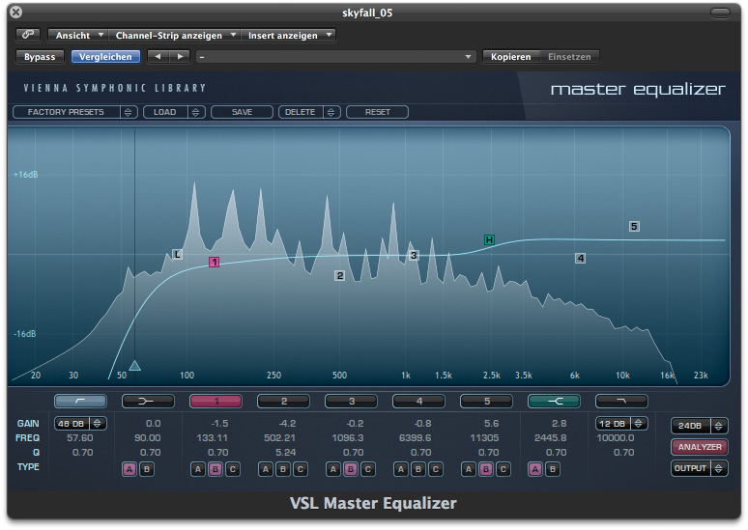
Task: Open Channel-Strip anzeigen menu
Action: (175, 36)
